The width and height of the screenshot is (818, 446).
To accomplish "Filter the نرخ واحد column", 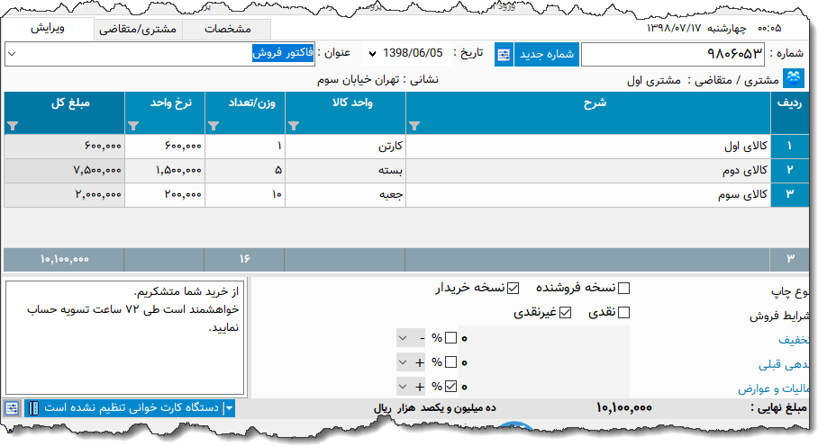I will coord(133,126).
